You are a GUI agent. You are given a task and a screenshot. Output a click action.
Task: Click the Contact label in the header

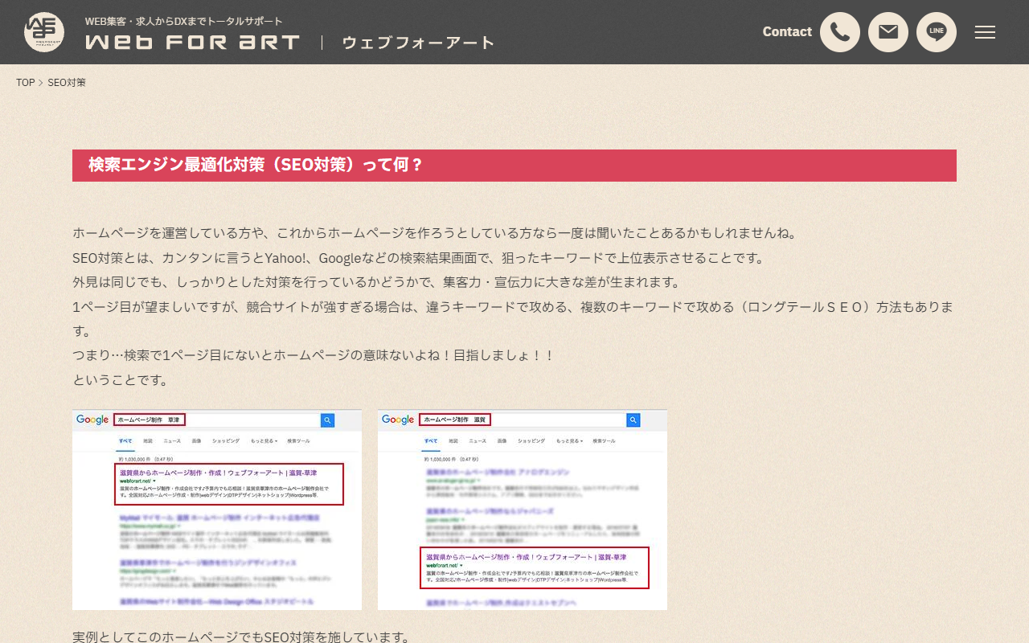coord(787,31)
